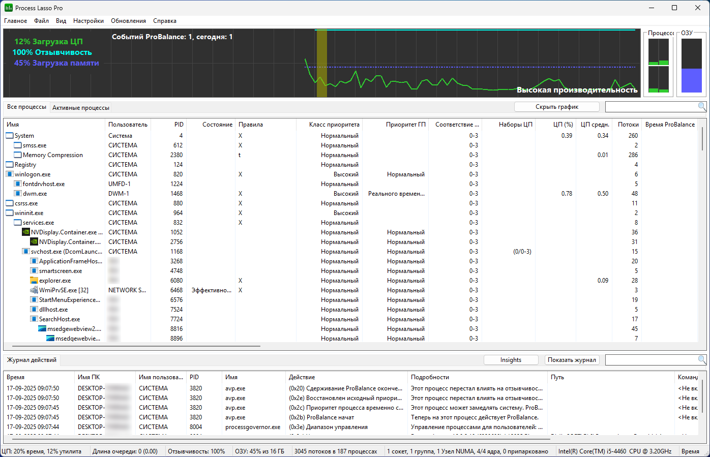Viewport: 710px width, 457px height.
Task: Open the Настройки menu
Action: [88, 21]
